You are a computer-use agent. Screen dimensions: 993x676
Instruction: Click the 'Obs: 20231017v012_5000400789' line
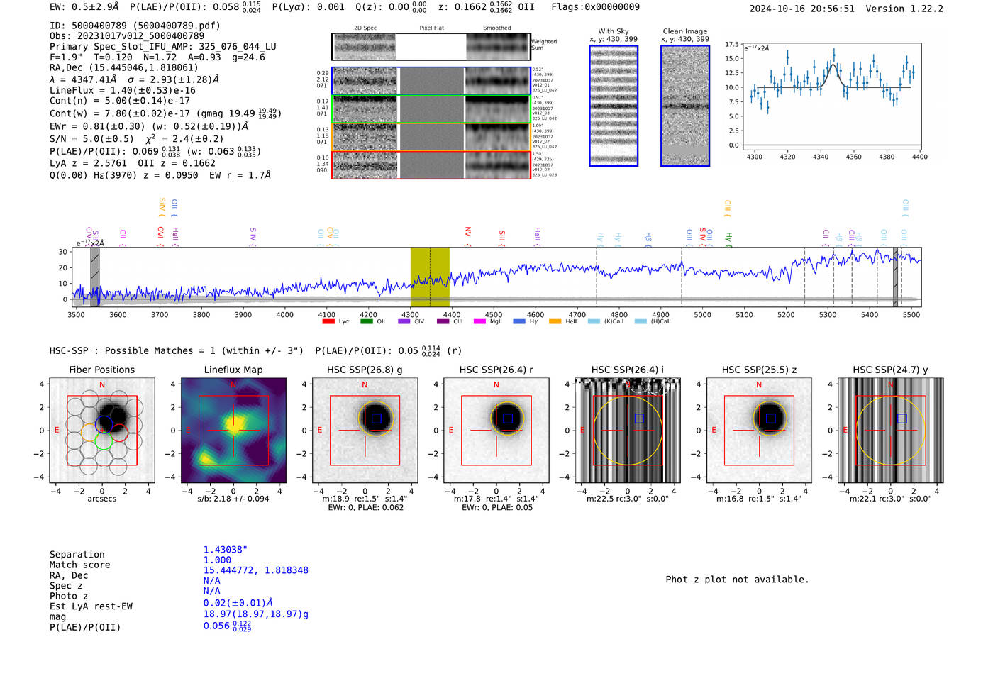127,35
